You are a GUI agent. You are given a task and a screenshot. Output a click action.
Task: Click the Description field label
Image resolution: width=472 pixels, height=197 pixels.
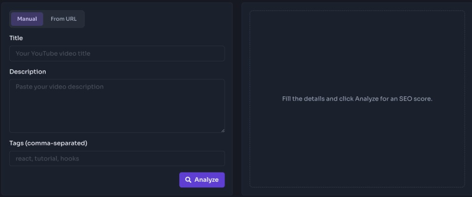[x=28, y=72]
